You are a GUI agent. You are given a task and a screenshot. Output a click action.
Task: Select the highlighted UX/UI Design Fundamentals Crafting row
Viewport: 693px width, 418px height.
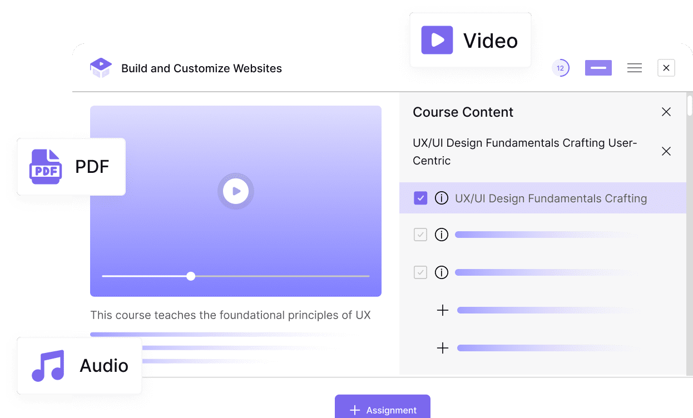coord(551,198)
